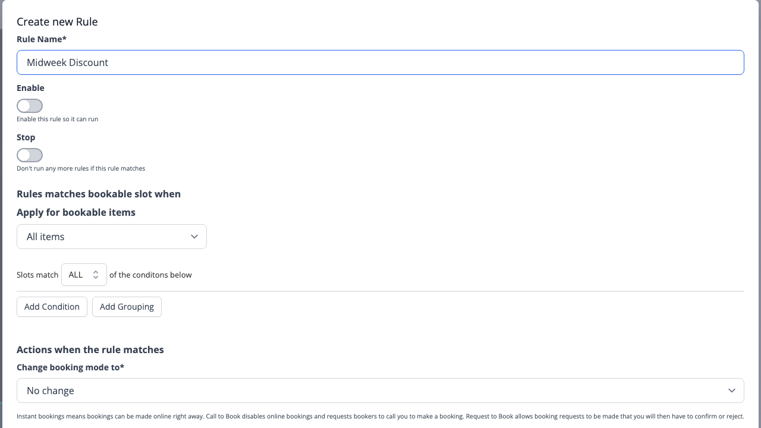Image resolution: width=761 pixels, height=428 pixels.
Task: Click the Rules matches bookable slot when heading
Action: click(x=99, y=193)
